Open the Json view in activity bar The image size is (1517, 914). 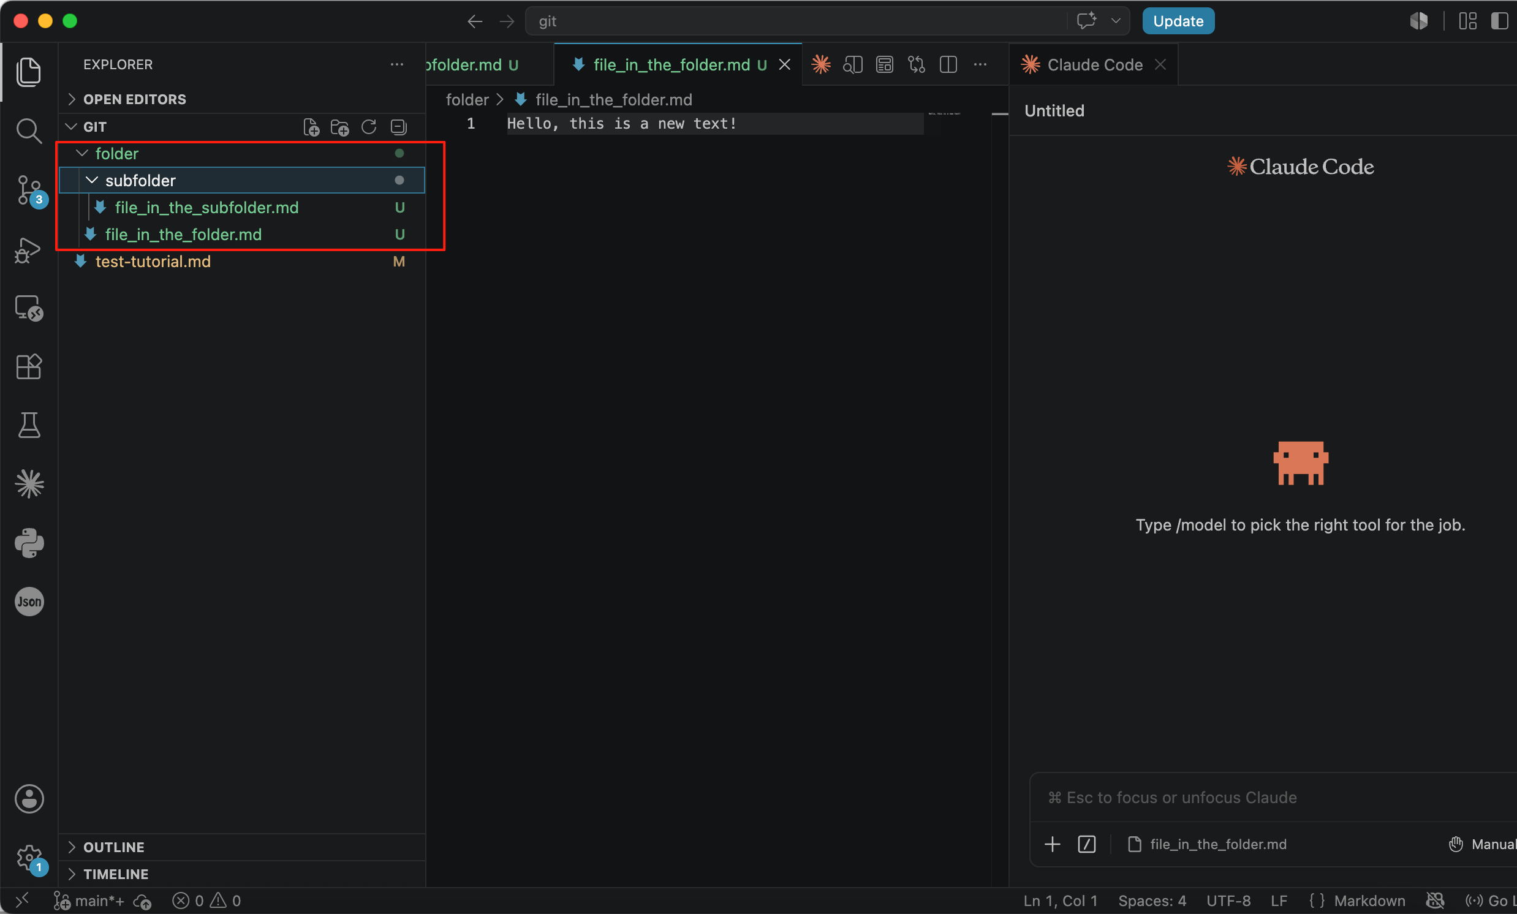coord(28,602)
